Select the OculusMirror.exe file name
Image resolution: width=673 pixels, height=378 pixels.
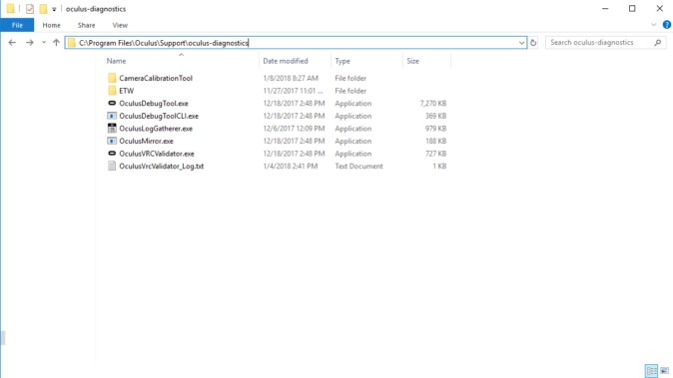tap(147, 141)
